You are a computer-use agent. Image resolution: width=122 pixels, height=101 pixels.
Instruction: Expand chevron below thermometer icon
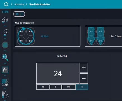pyautogui.click(x=5, y=100)
